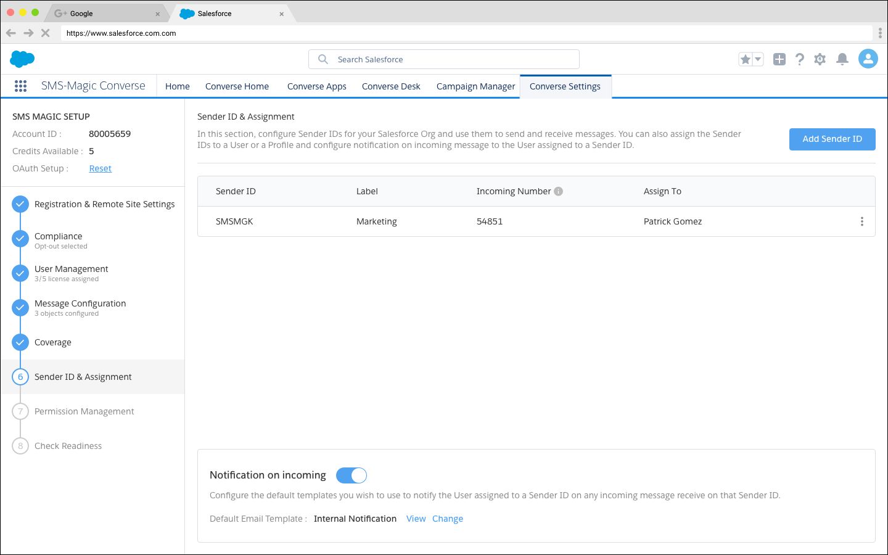Click the search magnifier icon
888x555 pixels.
[x=323, y=59]
